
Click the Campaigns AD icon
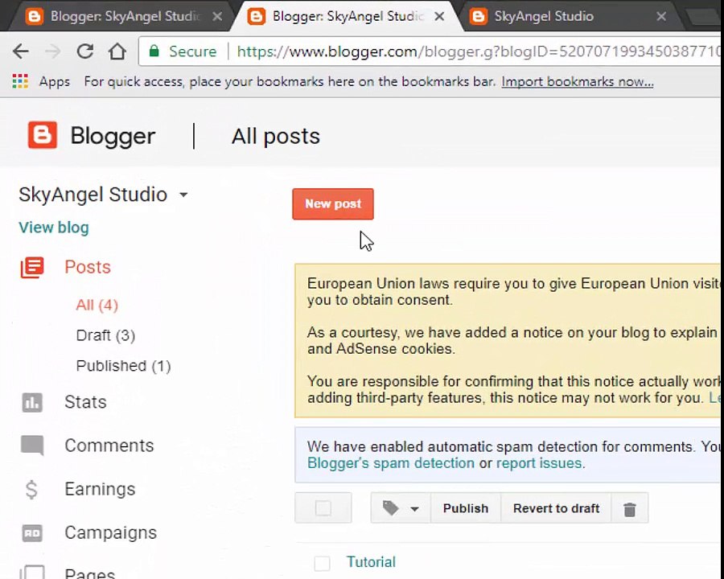click(32, 533)
